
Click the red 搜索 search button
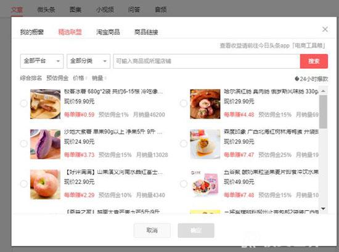[x=314, y=61]
